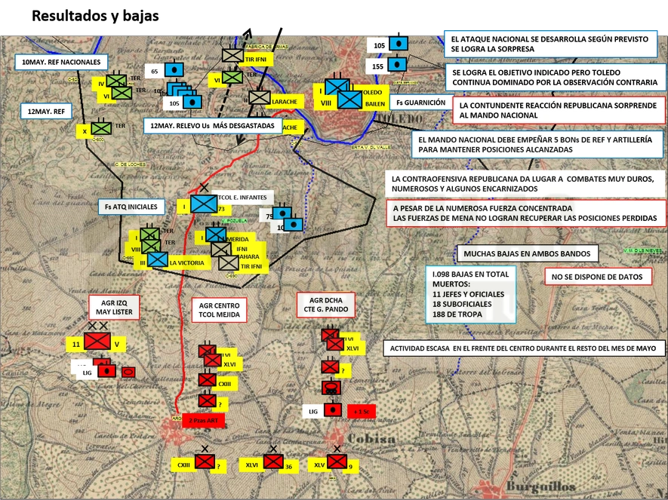Click the 10MAY. REF NACIONALES label

coord(61,62)
